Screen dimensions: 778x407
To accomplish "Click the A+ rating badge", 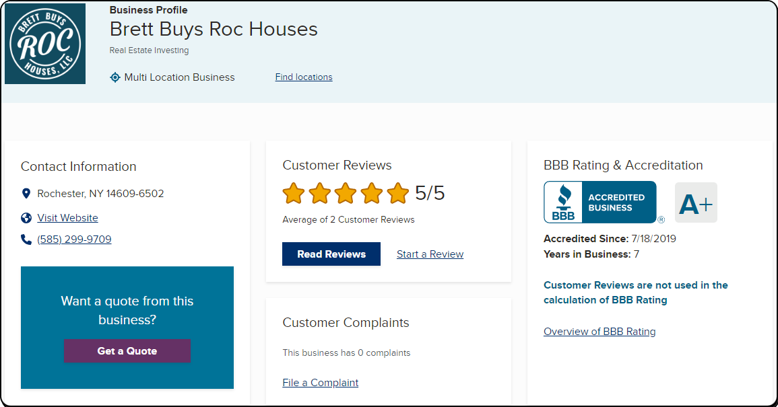I will (696, 202).
